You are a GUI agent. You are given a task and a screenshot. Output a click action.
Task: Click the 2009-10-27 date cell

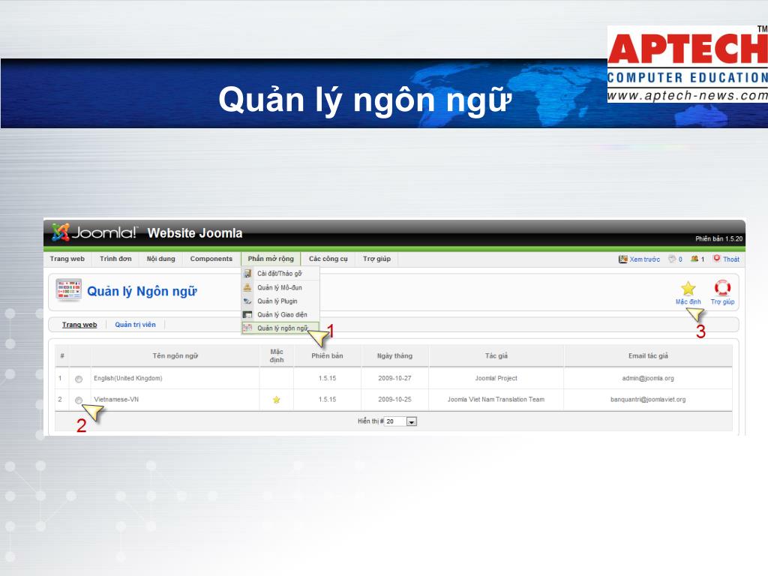394,378
